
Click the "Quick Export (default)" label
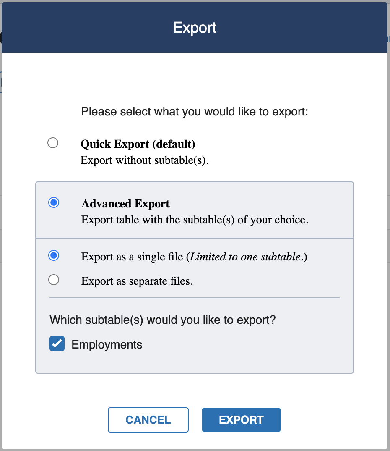[138, 144]
